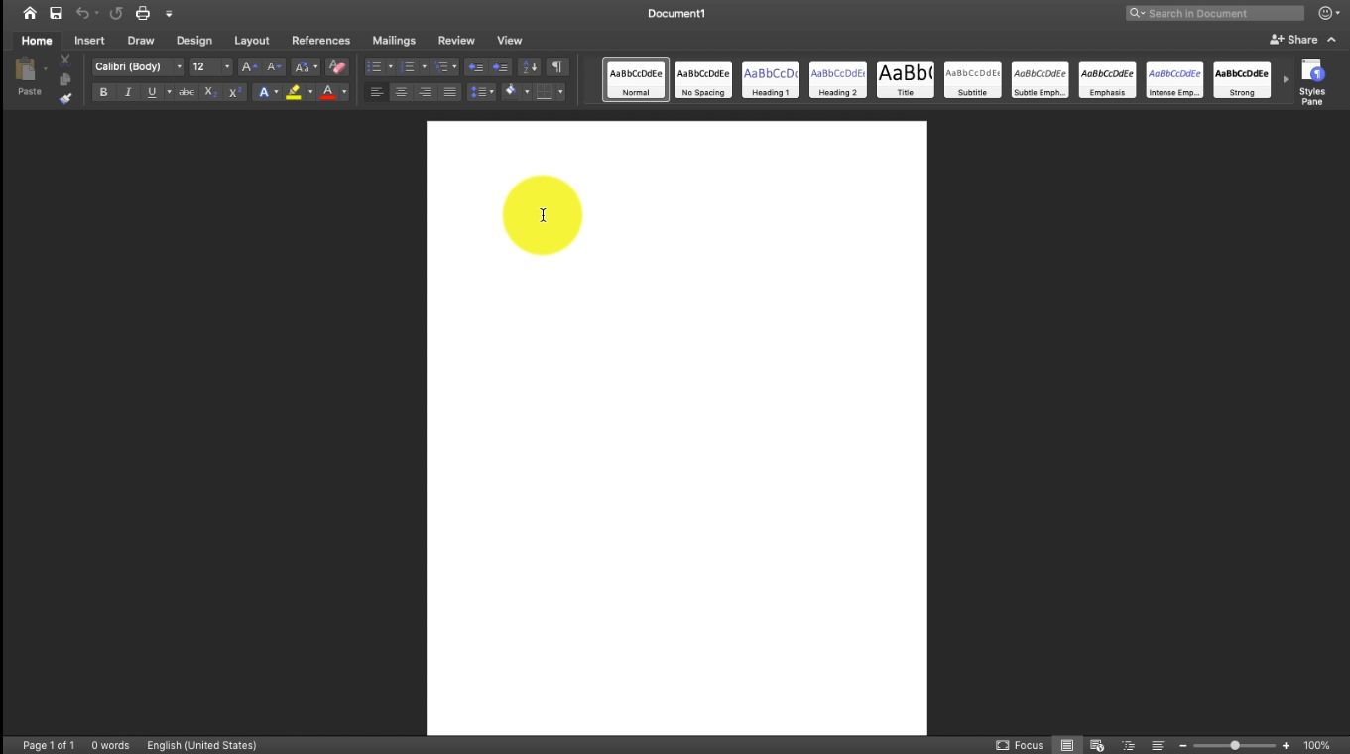Click the Home icon in title bar
This screenshot has width=1350, height=754.
click(30, 13)
